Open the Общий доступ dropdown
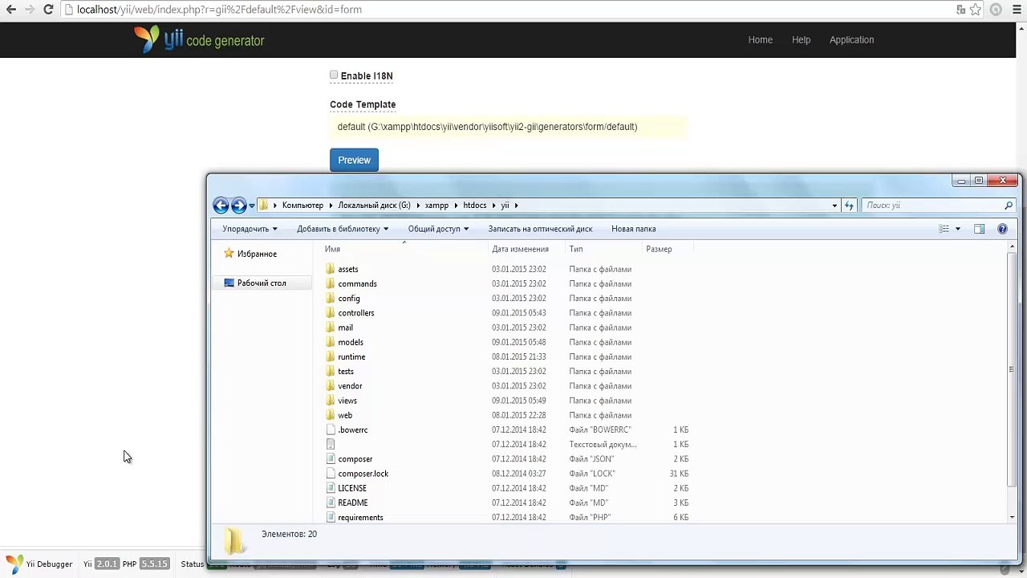This screenshot has height=578, width=1027. pyautogui.click(x=439, y=229)
